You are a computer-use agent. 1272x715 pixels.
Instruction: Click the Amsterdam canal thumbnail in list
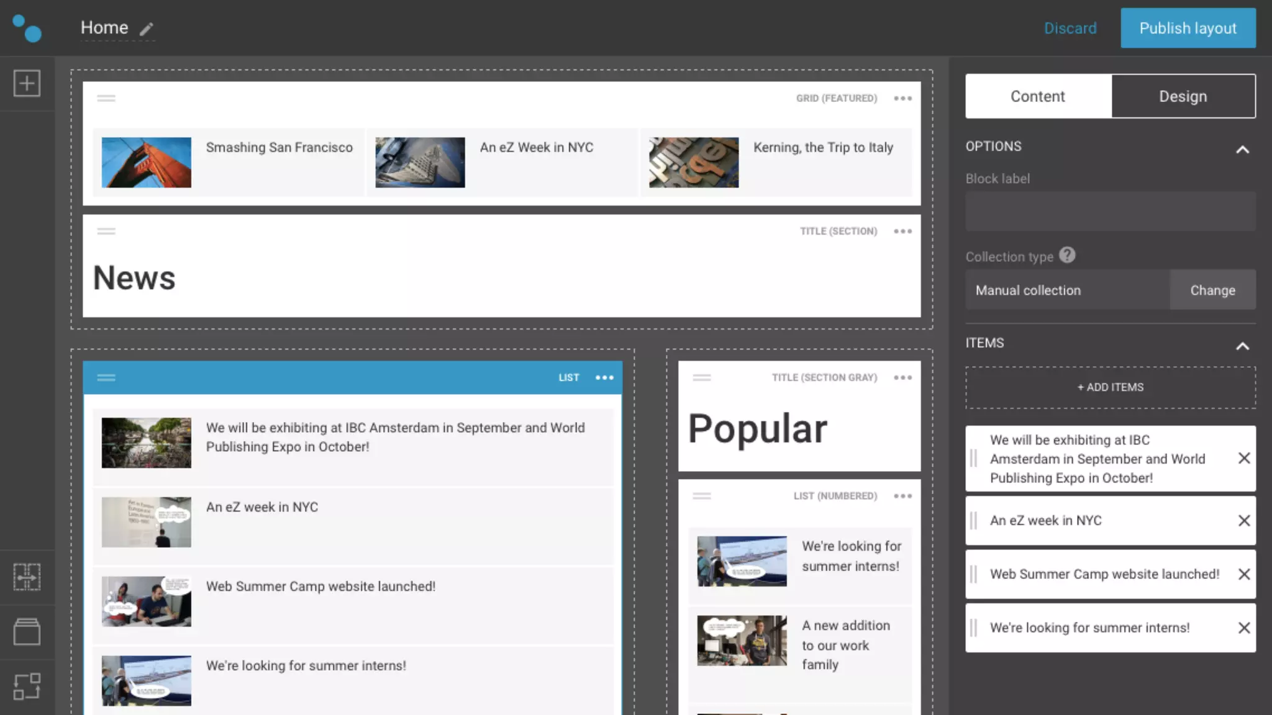coord(147,443)
